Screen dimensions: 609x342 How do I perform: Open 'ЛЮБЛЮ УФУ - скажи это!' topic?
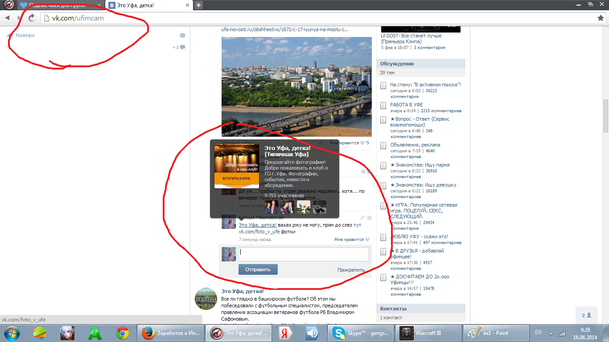pos(419,236)
